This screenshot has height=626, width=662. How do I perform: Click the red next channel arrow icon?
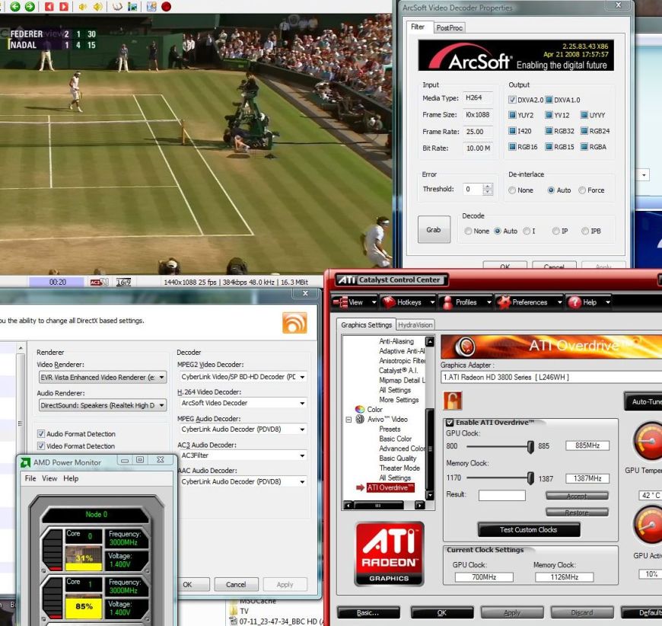pyautogui.click(x=64, y=6)
